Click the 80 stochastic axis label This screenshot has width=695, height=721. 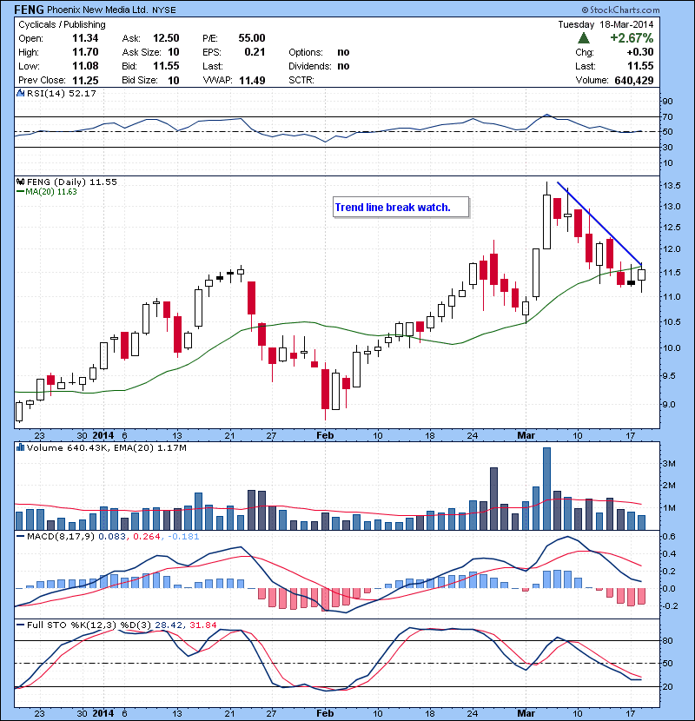pyautogui.click(x=667, y=640)
